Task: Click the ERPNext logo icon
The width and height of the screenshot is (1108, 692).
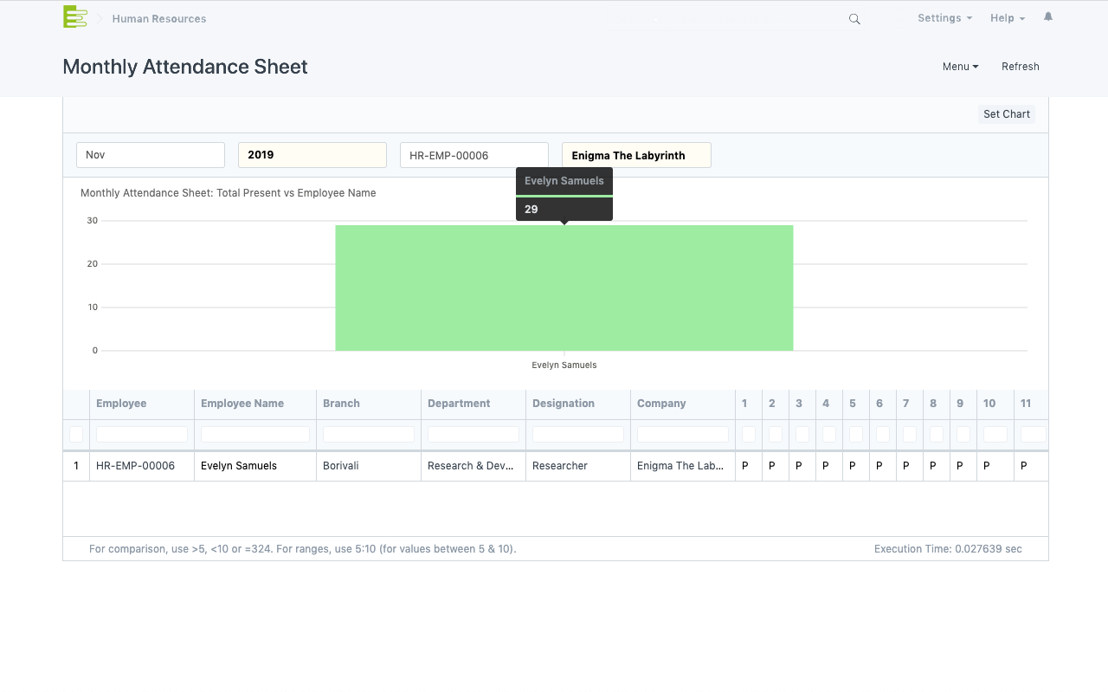Action: point(75,16)
